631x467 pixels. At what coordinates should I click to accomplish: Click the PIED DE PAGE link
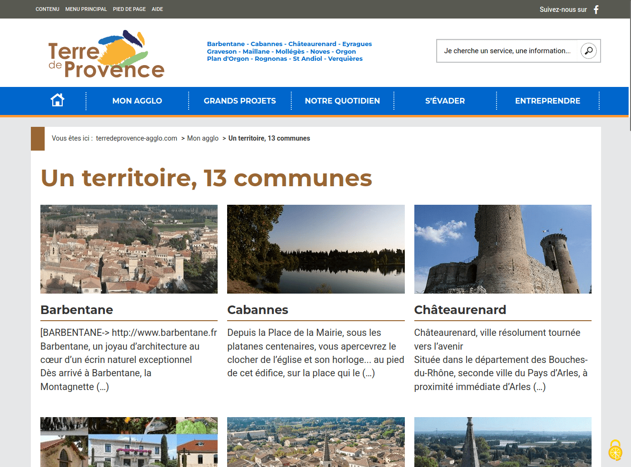[129, 9]
